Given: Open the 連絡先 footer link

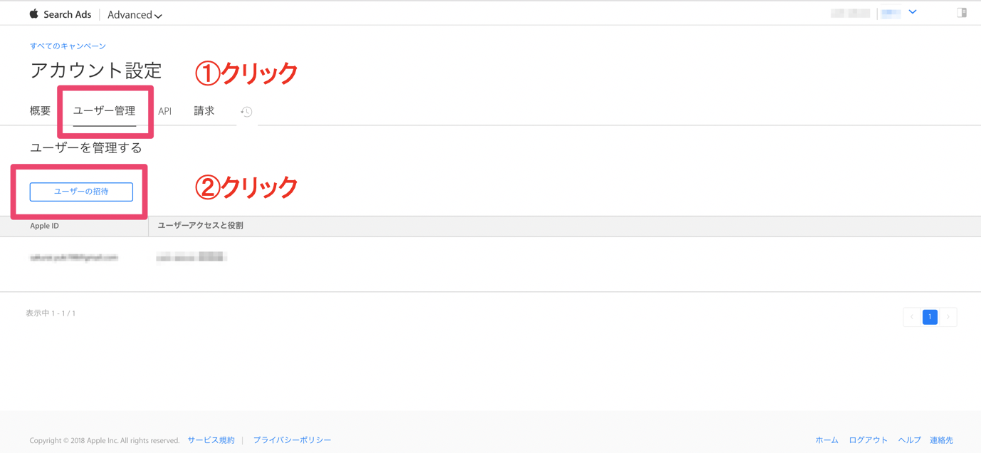Looking at the screenshot, I should [x=941, y=440].
